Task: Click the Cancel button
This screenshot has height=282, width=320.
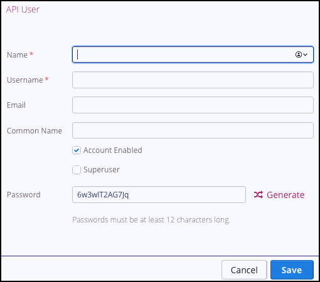Action: (244, 269)
